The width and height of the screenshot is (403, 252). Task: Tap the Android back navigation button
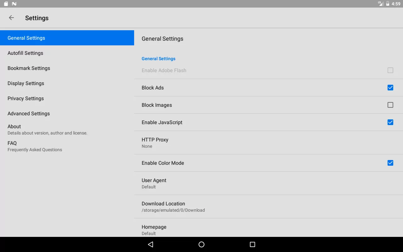coord(150,244)
